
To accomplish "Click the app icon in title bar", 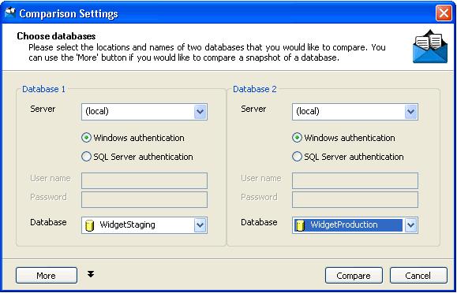I will 10,13.
